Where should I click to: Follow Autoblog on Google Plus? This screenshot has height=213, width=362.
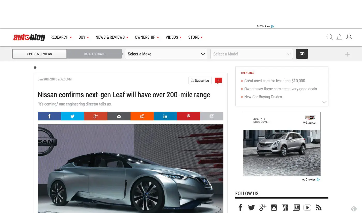point(263,207)
